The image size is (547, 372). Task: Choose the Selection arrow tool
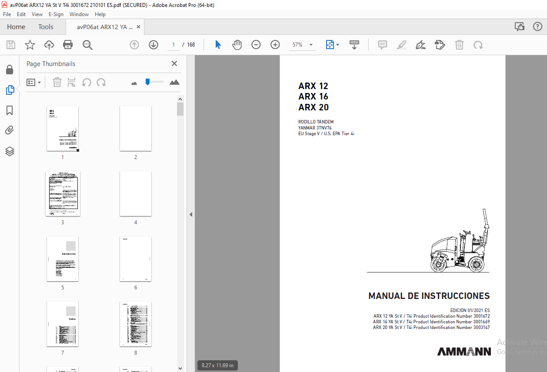[218, 45]
